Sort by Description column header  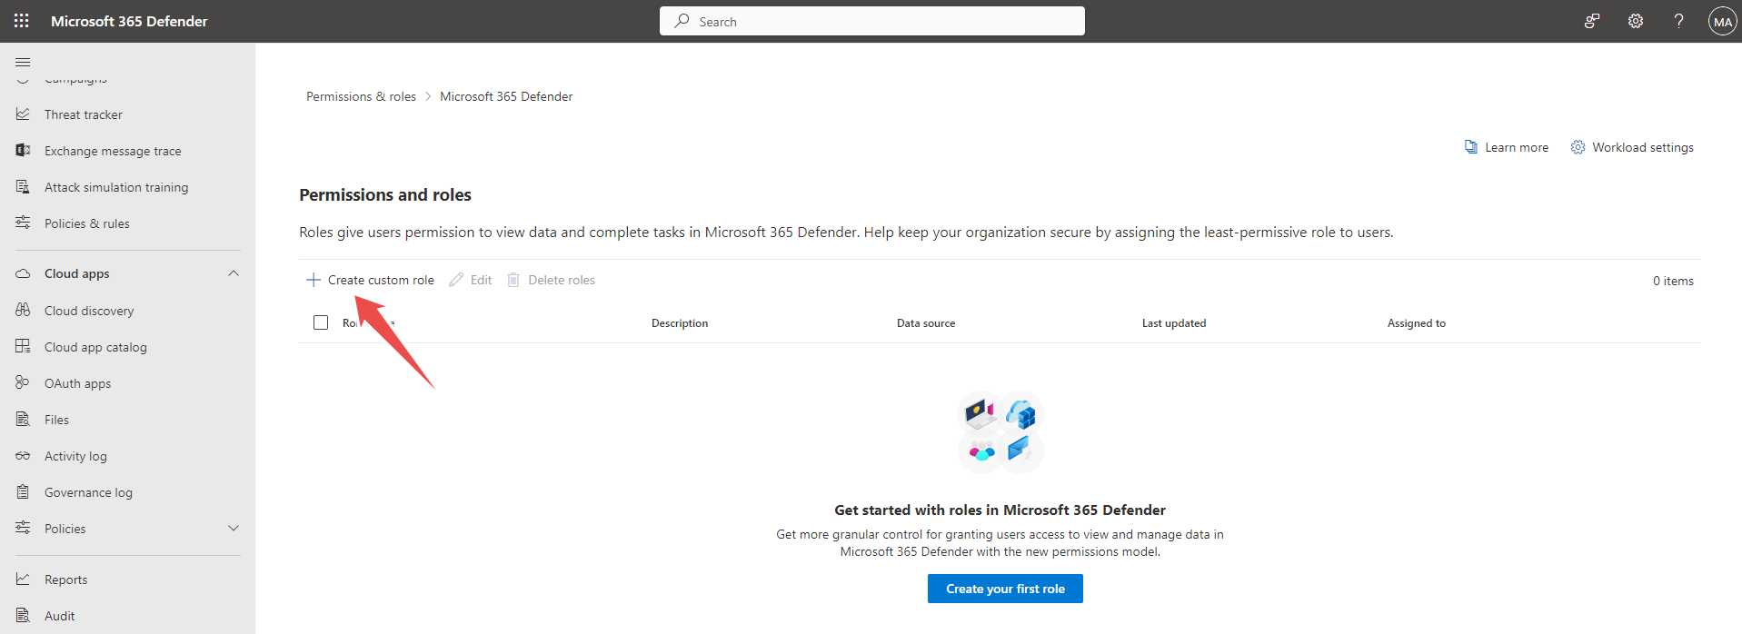point(680,323)
